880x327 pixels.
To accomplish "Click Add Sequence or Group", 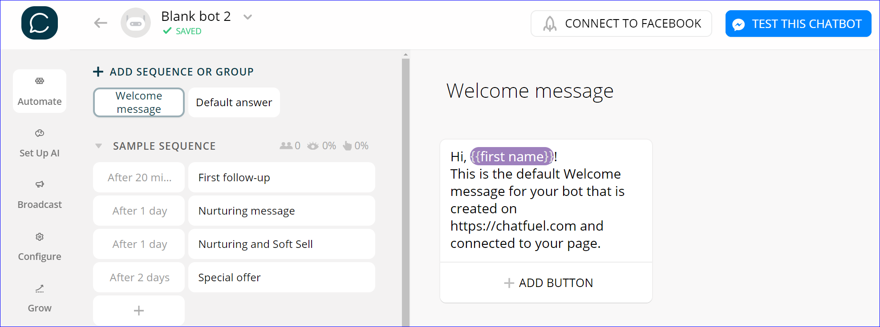I will [x=174, y=72].
